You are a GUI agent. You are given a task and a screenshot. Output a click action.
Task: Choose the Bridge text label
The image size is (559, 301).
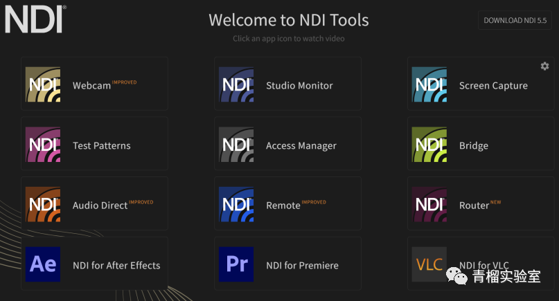[473, 146]
